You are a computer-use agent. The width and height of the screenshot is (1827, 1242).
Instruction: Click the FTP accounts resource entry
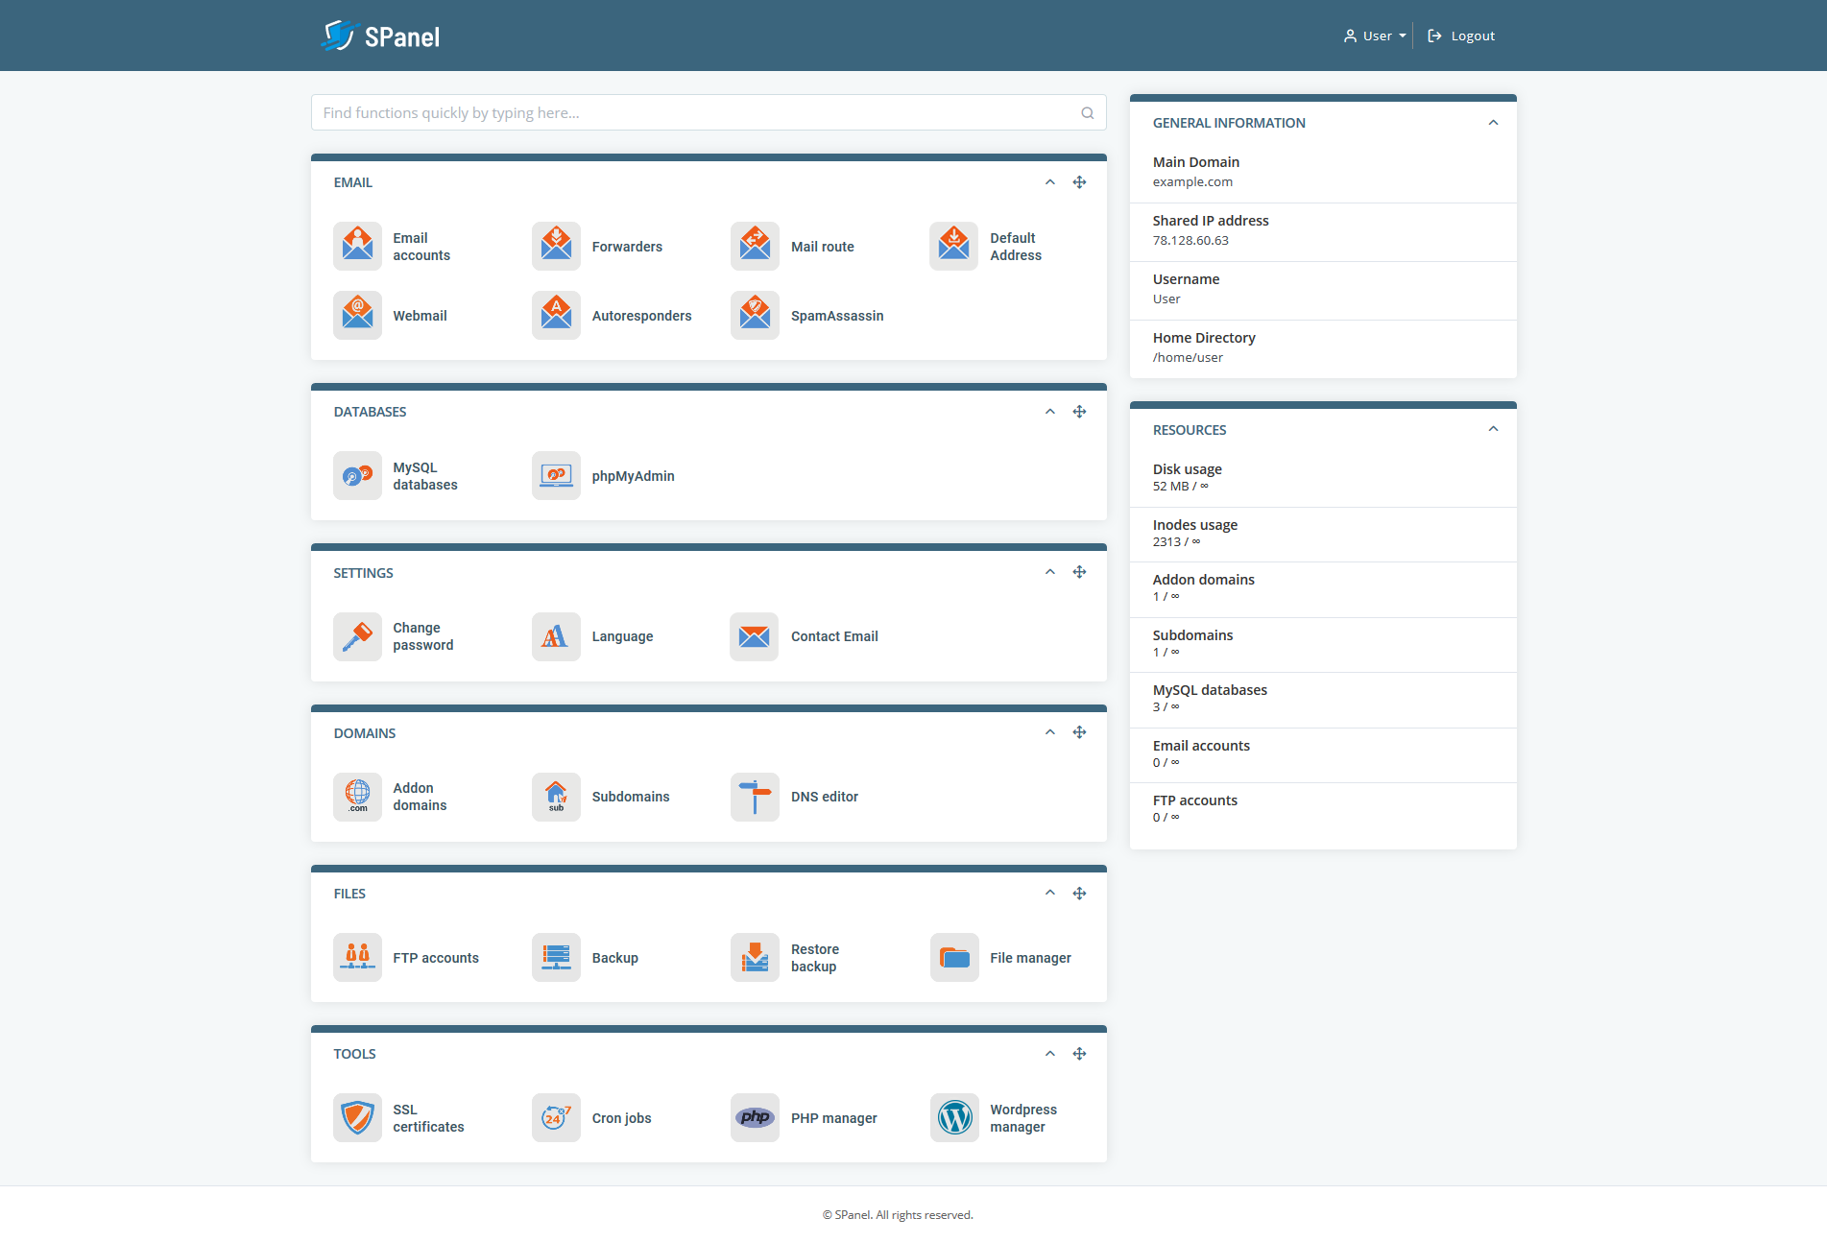pyautogui.click(x=1323, y=809)
